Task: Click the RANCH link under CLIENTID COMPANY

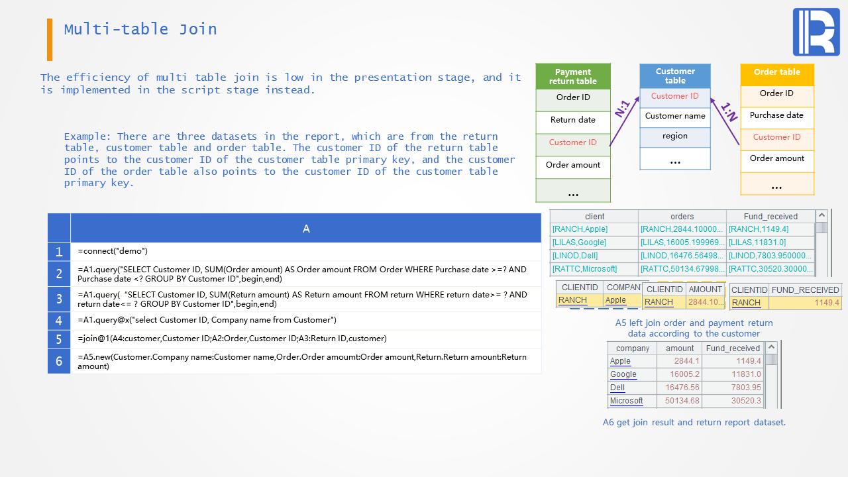Action: coord(572,300)
